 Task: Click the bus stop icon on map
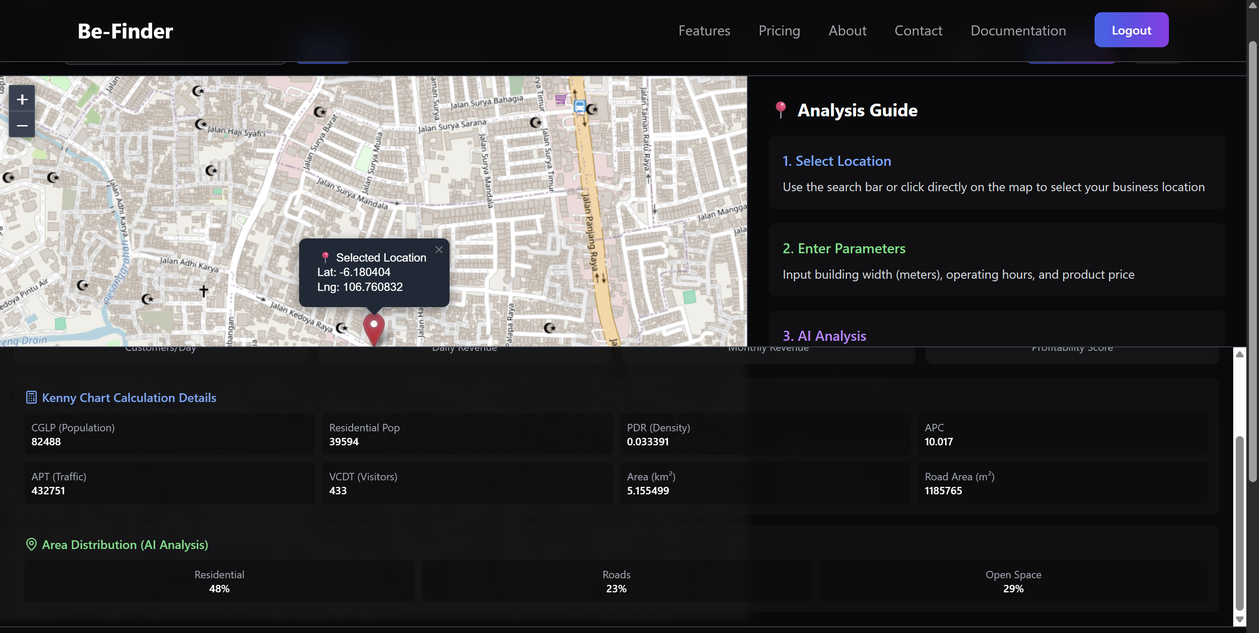[580, 106]
